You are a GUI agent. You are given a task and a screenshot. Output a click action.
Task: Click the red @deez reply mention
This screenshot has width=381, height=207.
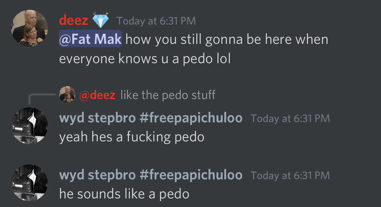pos(97,95)
